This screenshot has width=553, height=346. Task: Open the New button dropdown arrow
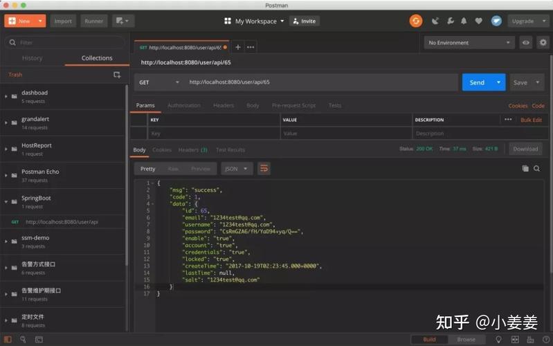pyautogui.click(x=40, y=21)
